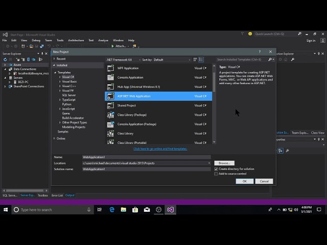Select the WPF Application template icon

pyautogui.click(x=110, y=68)
